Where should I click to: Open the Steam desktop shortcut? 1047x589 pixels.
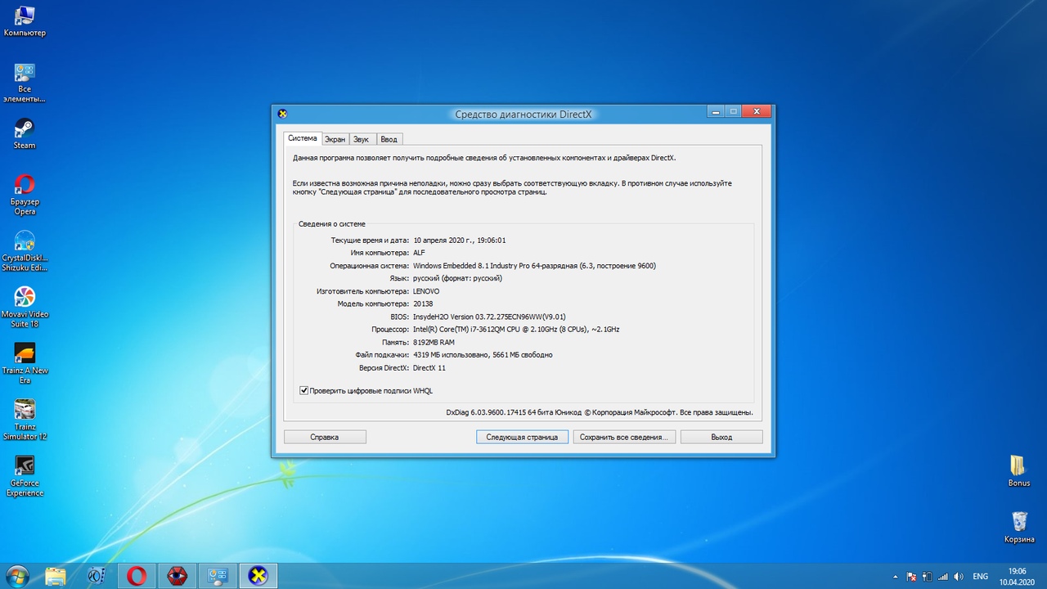point(25,129)
